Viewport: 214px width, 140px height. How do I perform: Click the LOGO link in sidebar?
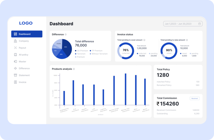point(26,23)
